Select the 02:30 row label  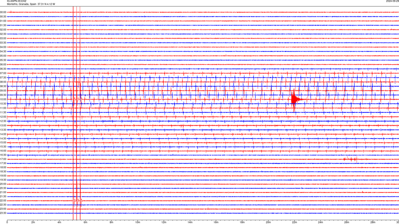point(3,34)
